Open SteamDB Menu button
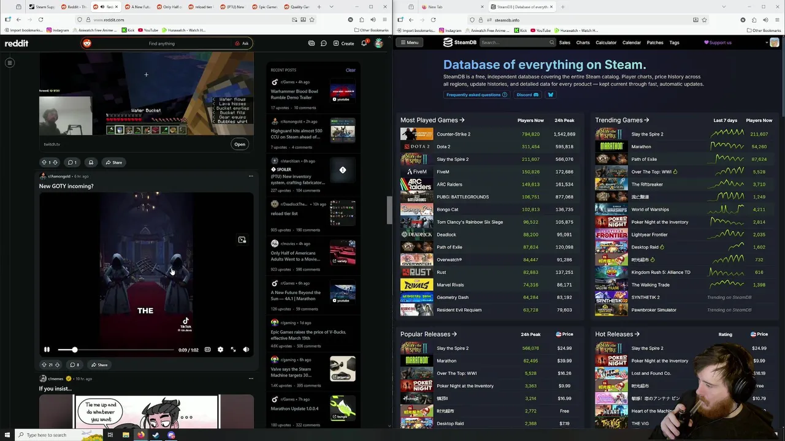 (409, 42)
